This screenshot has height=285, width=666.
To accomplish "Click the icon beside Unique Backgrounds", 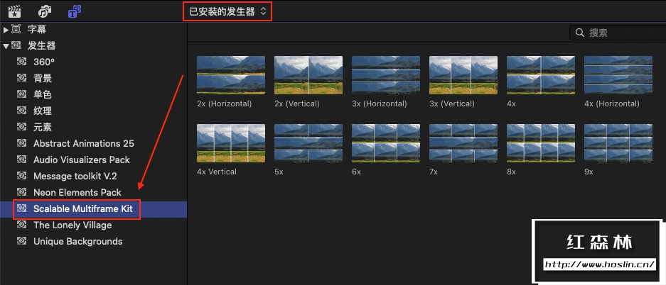I will [21, 241].
